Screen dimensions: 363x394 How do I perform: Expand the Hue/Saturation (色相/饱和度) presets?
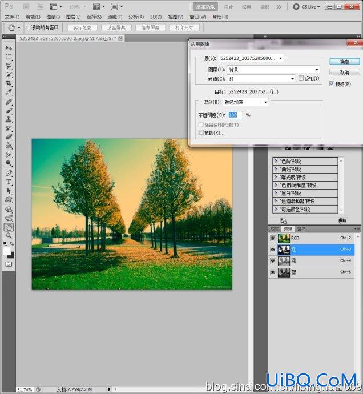click(x=276, y=185)
